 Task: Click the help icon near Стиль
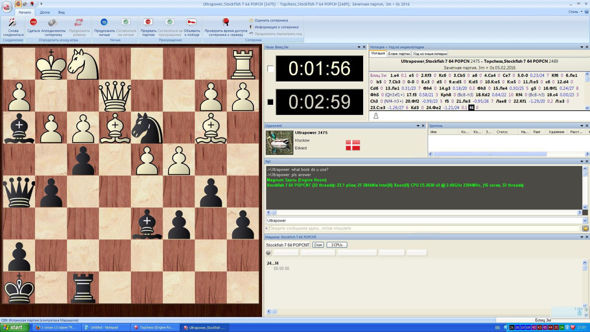coord(587,11)
